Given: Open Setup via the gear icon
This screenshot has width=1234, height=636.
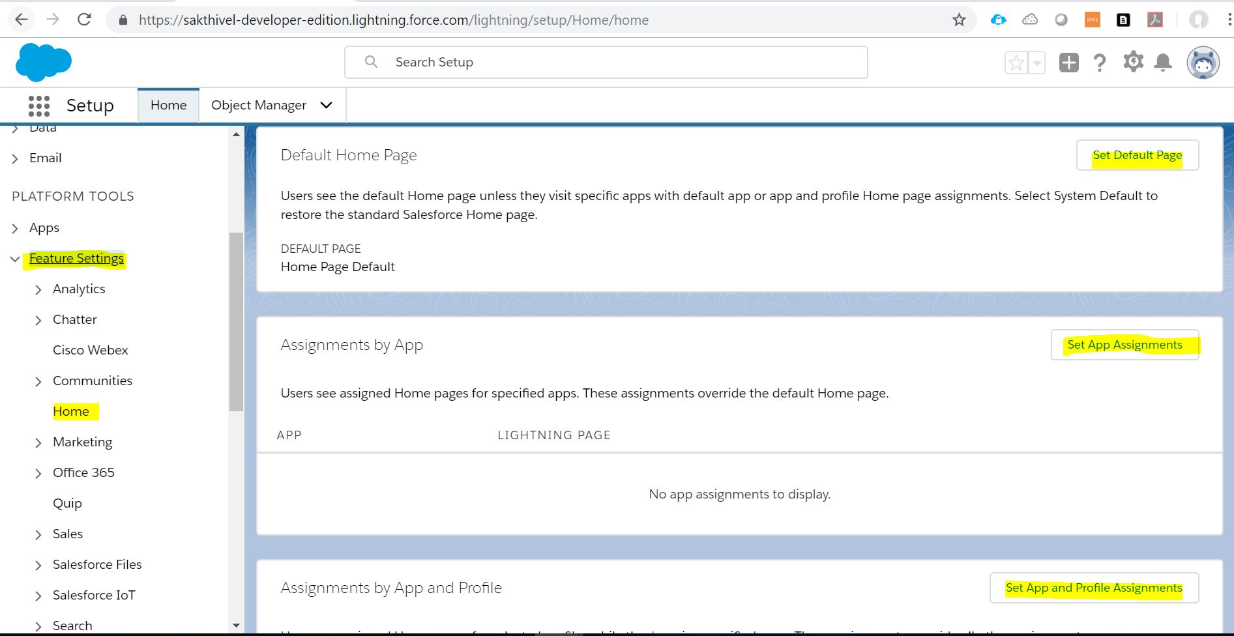Looking at the screenshot, I should [x=1132, y=62].
